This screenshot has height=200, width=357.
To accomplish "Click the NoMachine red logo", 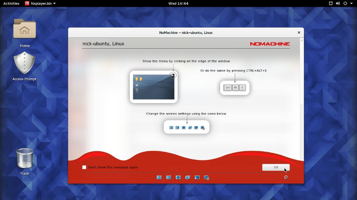I will pos(270,44).
